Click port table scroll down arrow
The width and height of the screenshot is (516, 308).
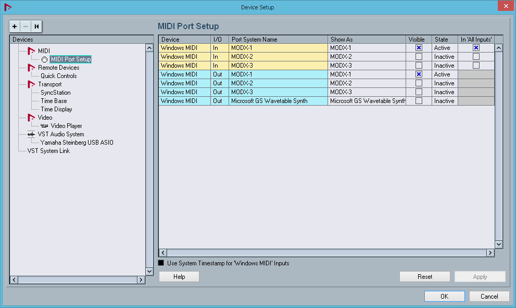pyautogui.click(x=499, y=244)
